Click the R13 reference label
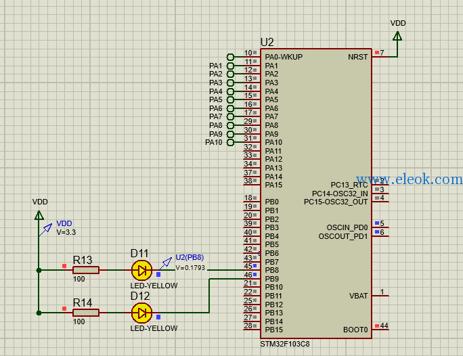This screenshot has width=463, height=356. 83,260
